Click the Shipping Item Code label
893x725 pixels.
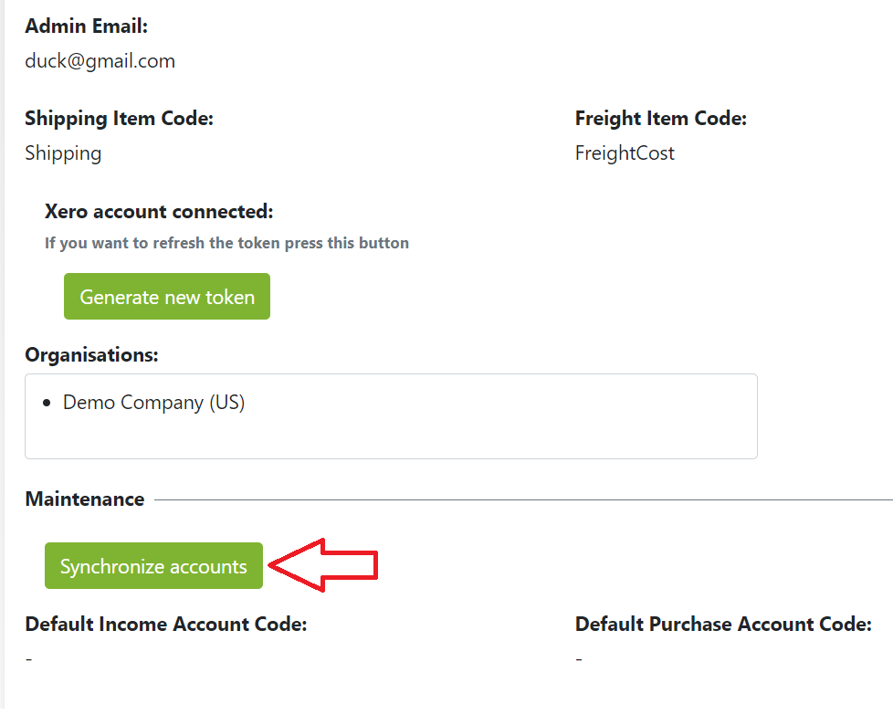coord(119,118)
